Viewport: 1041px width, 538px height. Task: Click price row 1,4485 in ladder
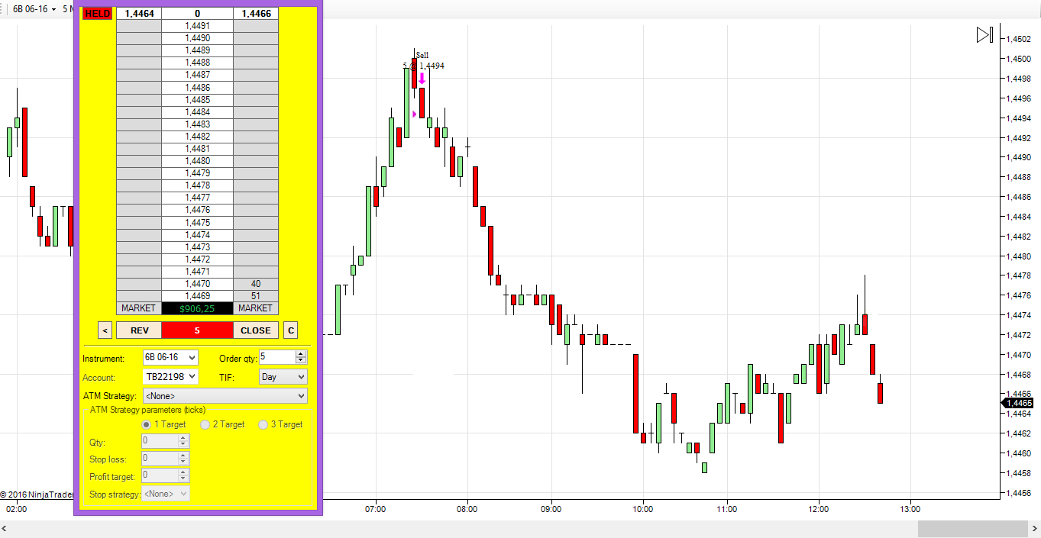point(197,100)
